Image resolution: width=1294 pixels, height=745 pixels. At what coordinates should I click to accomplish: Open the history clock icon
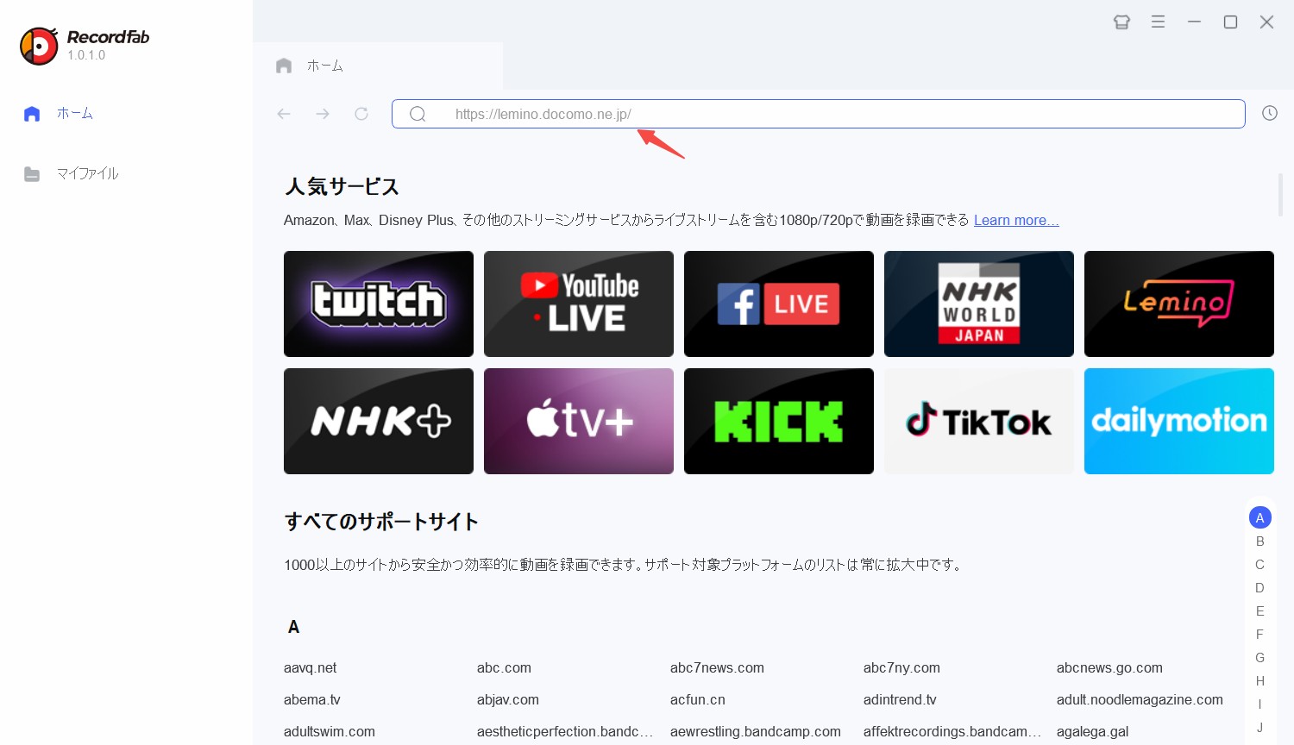click(x=1270, y=113)
